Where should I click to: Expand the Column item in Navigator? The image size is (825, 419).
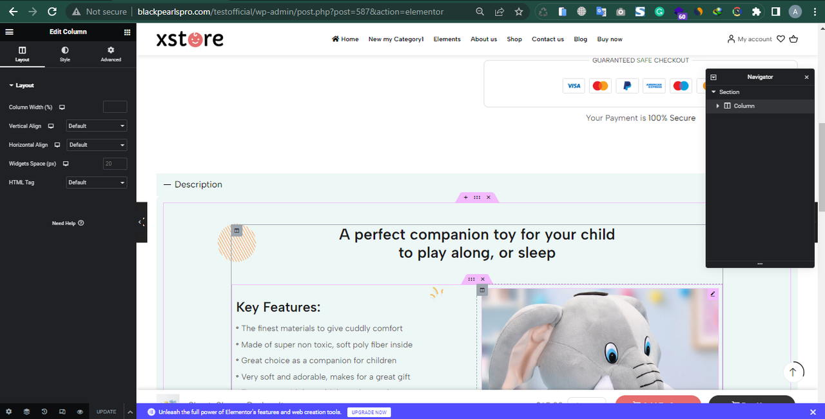click(x=718, y=106)
